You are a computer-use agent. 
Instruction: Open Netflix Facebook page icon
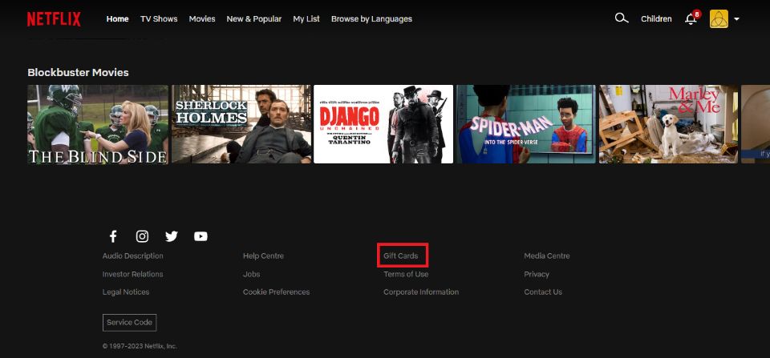113,236
